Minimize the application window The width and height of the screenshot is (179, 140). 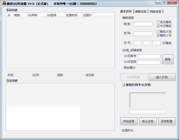[159, 3]
